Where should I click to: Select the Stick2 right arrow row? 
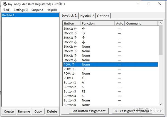(x=110, y=51)
